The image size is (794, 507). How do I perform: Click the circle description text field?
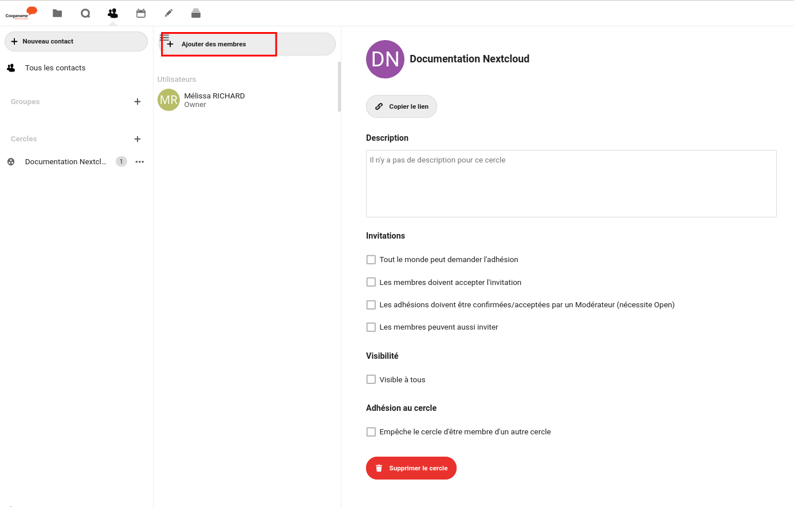tap(571, 184)
